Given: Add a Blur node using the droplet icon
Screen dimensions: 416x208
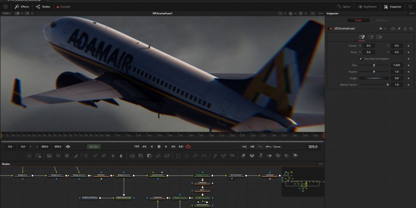Looking at the screenshot, I should tap(121, 156).
